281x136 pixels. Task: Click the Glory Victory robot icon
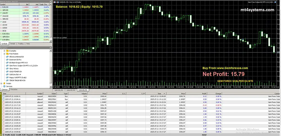[x=7, y=68]
